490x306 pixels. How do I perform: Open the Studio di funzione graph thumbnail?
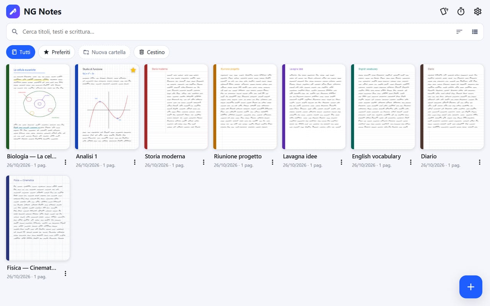point(107,107)
